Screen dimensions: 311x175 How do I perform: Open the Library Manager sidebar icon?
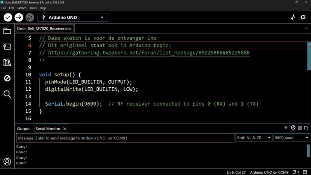(7, 62)
